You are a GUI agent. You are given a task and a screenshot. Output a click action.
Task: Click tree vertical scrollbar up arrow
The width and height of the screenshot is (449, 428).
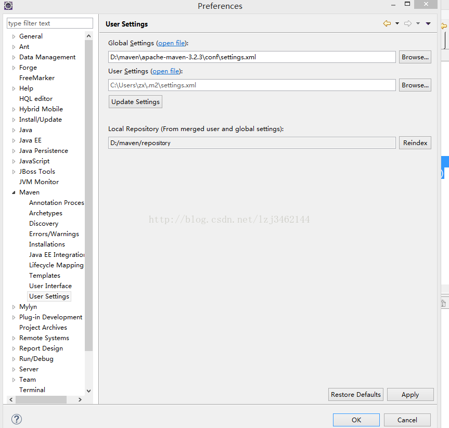89,36
